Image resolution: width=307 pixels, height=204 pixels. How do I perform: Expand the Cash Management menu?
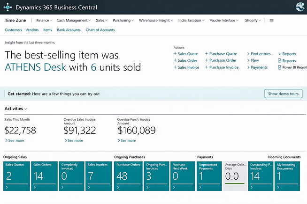click(74, 20)
